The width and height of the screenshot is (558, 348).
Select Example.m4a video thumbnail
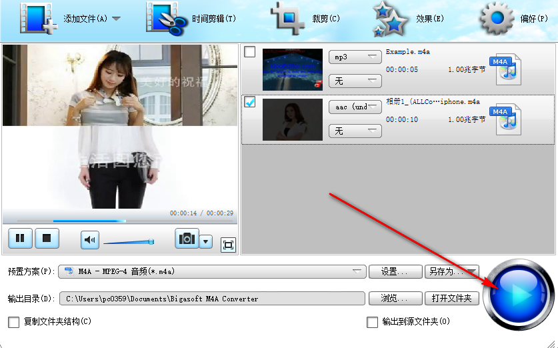pyautogui.click(x=293, y=70)
